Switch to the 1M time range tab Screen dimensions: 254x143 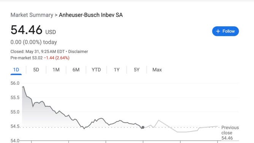point(56,70)
